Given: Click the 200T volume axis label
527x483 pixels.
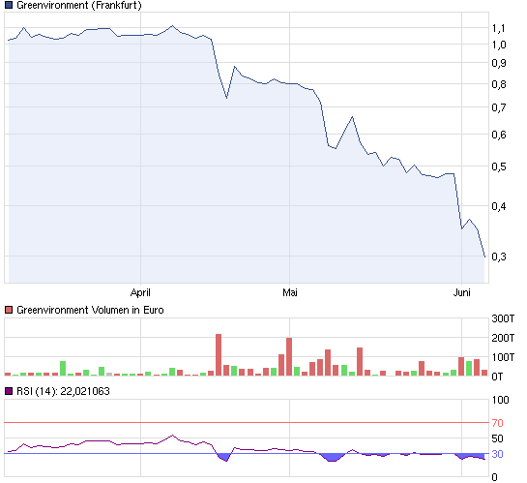Looking at the screenshot, I should pyautogui.click(x=503, y=338).
